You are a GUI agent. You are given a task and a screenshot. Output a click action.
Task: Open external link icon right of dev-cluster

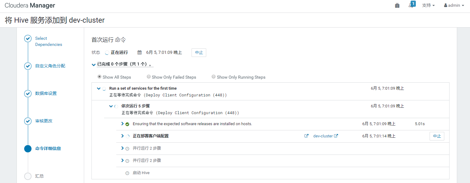click(336, 136)
